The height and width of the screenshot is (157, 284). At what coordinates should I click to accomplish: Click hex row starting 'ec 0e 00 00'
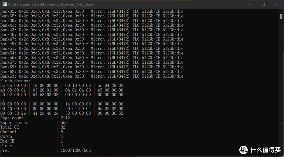coord(62,85)
